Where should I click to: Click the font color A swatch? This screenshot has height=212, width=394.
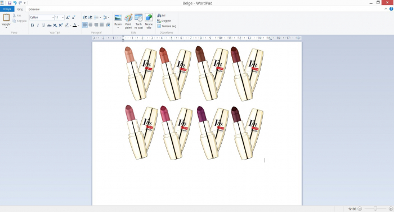(75, 25)
